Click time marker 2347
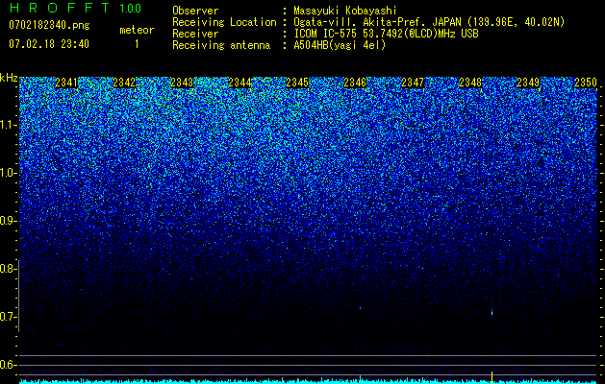 pyautogui.click(x=413, y=83)
